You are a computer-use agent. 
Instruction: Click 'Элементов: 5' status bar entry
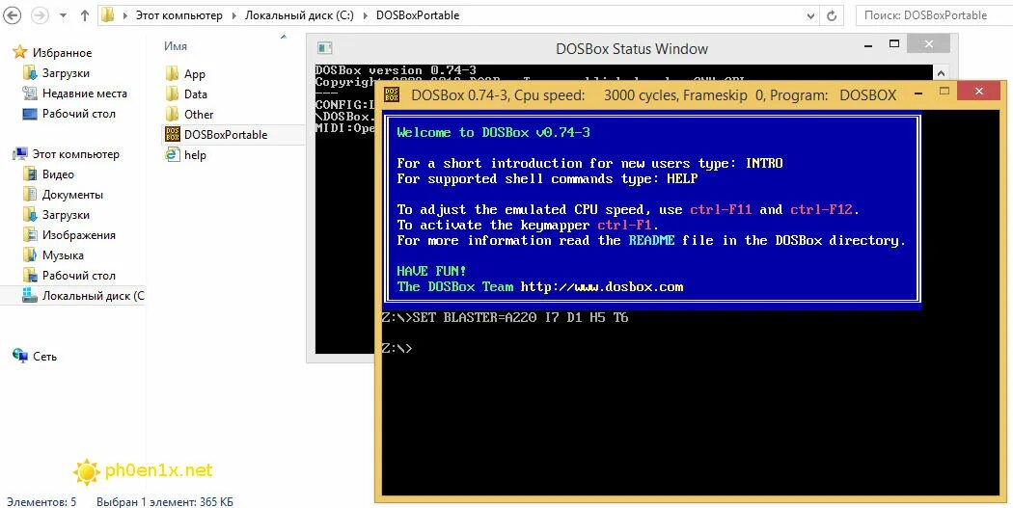tap(41, 501)
